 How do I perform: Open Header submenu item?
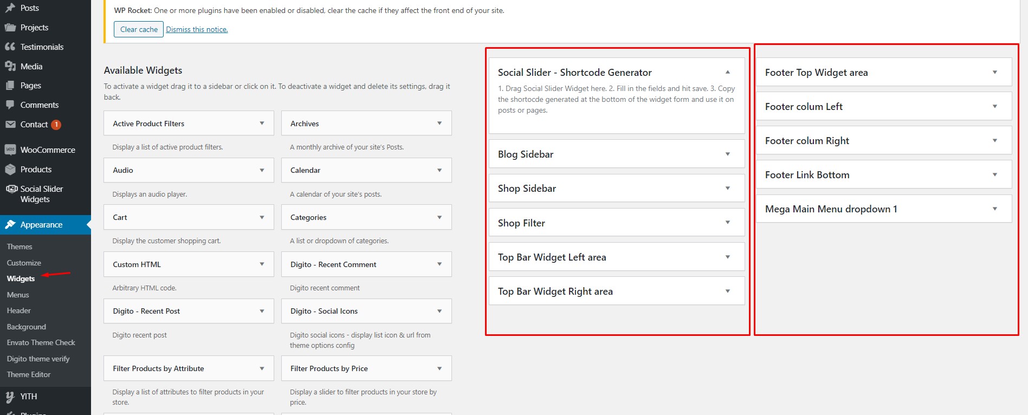19,310
